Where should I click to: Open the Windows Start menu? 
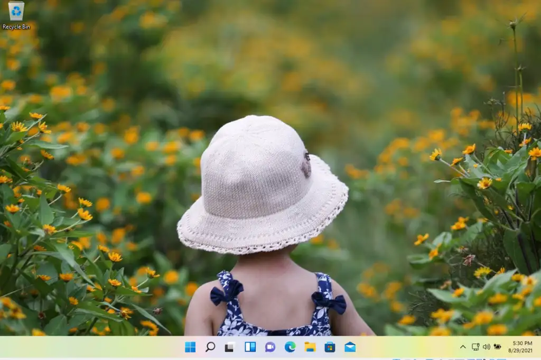(x=190, y=347)
